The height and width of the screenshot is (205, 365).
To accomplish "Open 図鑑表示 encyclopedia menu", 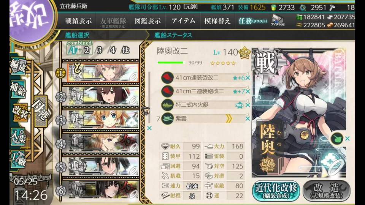I will click(x=148, y=21).
